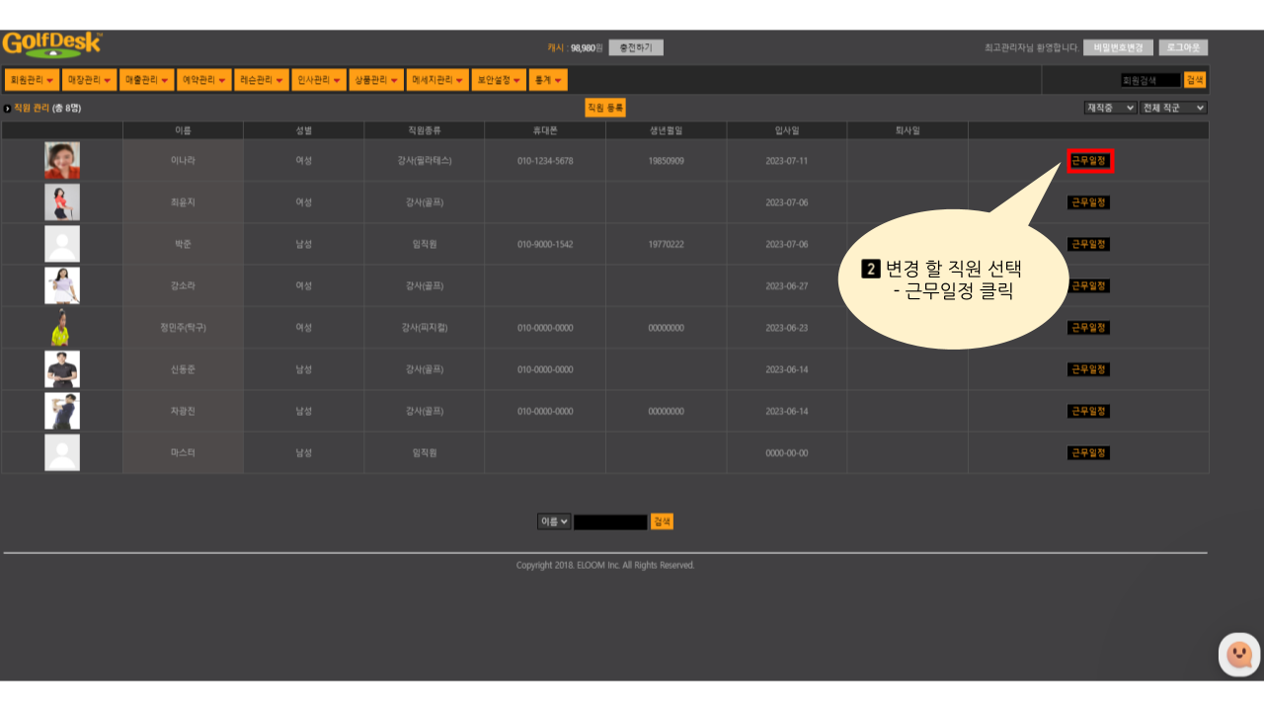The image size is (1264, 711).
Task: Click the 로그아웃 button
Action: 1183,47
